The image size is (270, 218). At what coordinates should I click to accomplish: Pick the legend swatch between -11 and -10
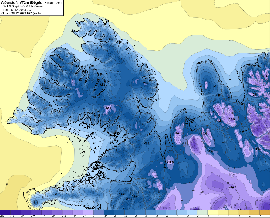[99, 212]
